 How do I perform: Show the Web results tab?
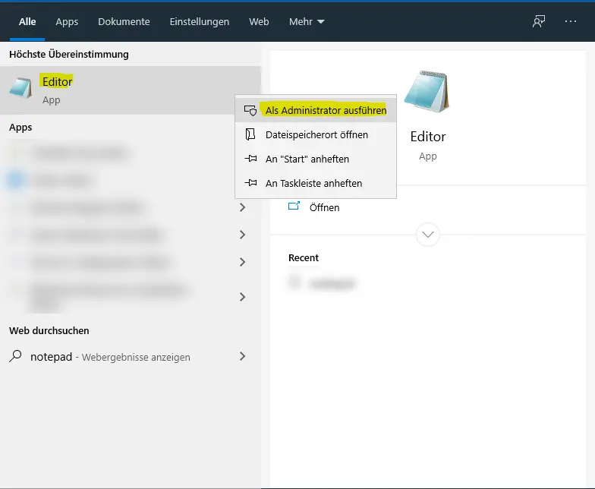click(259, 21)
